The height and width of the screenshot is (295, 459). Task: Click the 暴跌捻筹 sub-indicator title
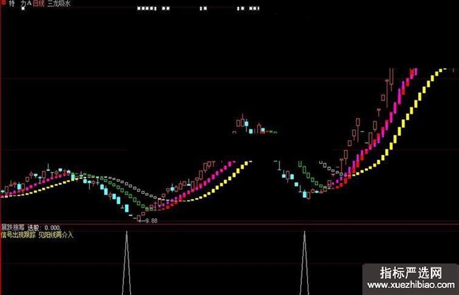coord(13,227)
